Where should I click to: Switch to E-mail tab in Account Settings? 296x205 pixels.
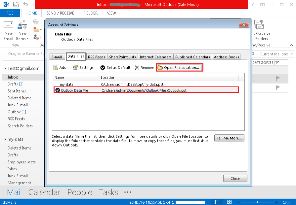click(57, 57)
